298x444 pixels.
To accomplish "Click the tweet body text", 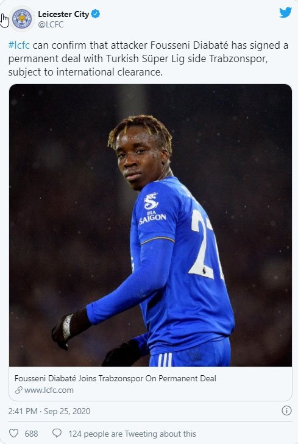I will coord(149,58).
